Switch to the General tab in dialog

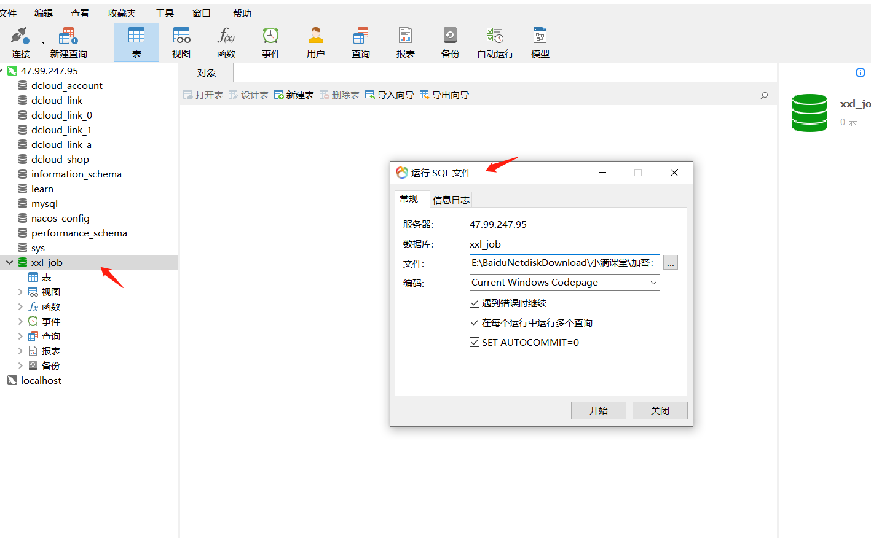pyautogui.click(x=409, y=198)
